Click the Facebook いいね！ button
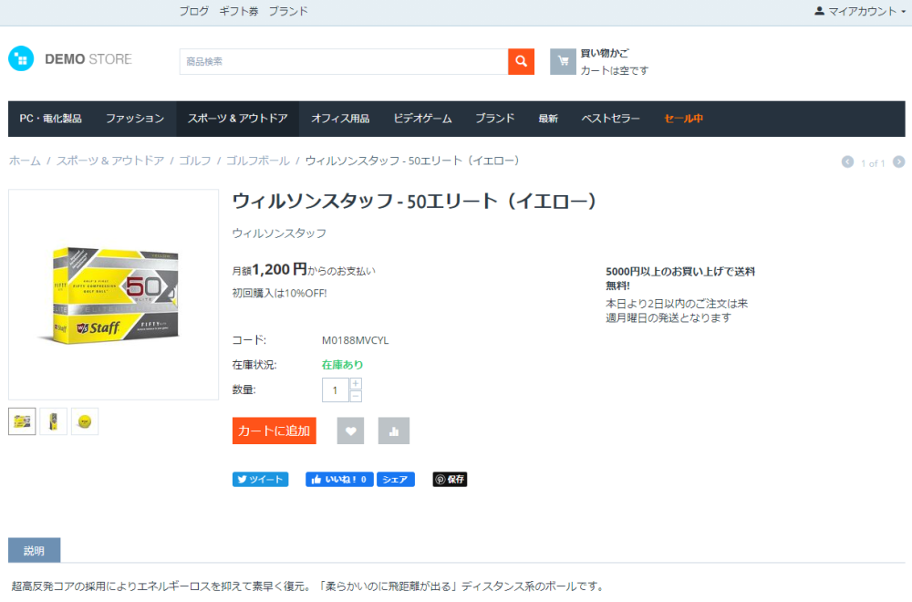 click(339, 479)
